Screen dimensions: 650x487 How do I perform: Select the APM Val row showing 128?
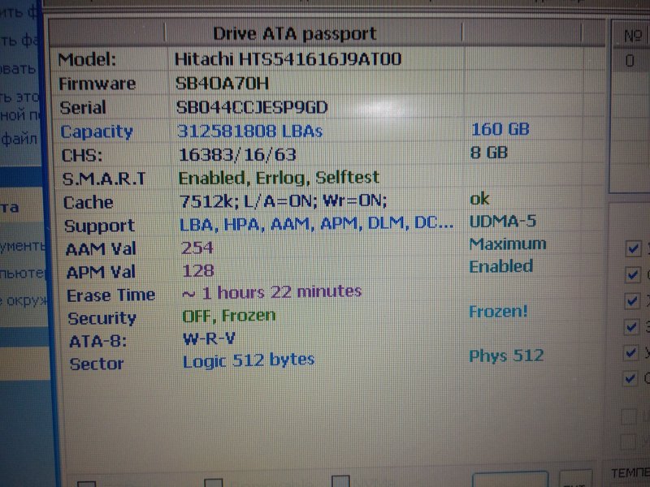point(198,270)
